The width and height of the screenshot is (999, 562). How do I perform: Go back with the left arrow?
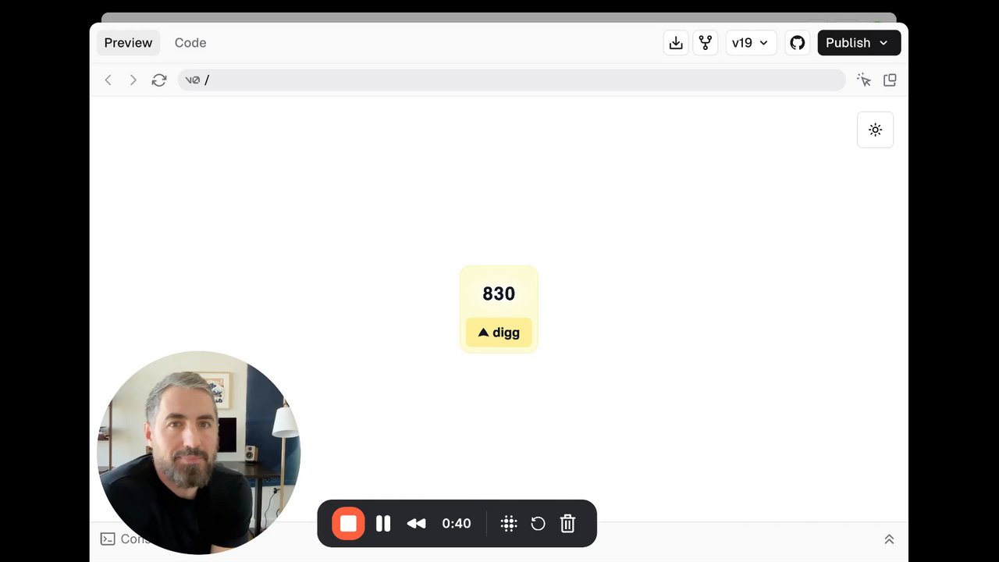coord(108,80)
